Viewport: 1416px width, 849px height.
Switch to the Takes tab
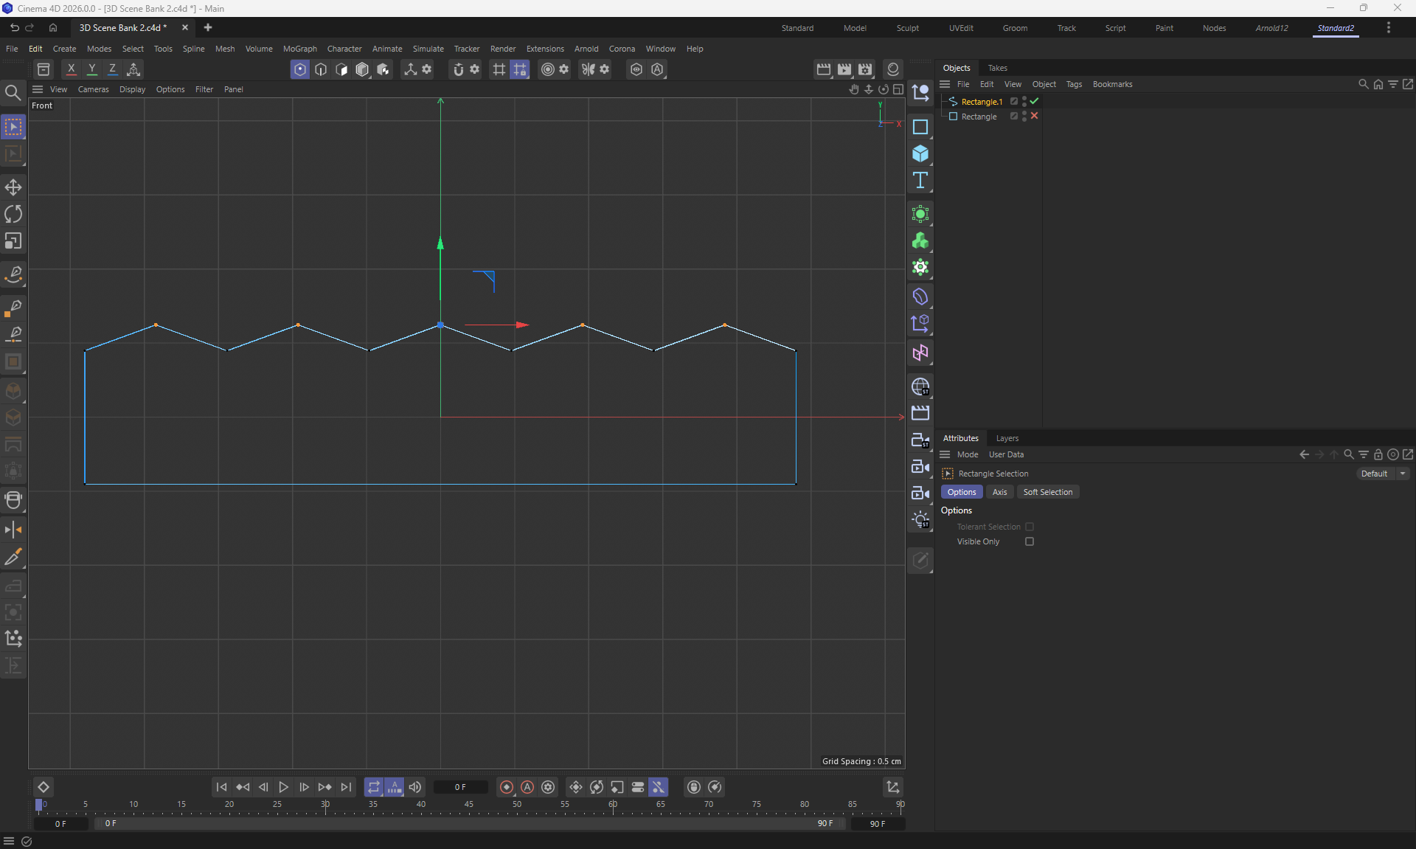(x=997, y=68)
